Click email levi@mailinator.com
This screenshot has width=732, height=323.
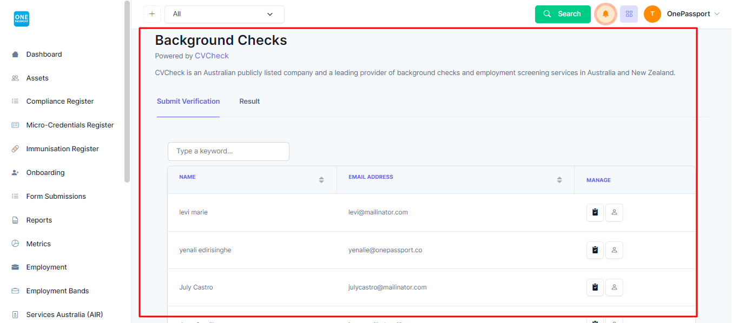pos(378,212)
